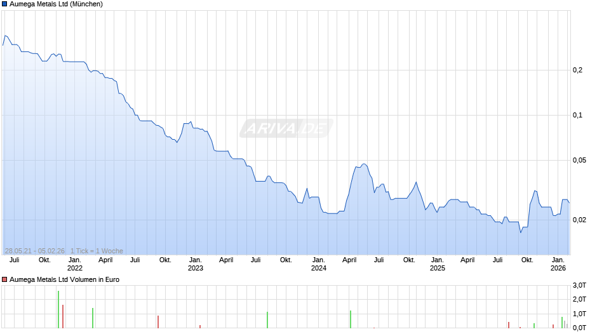Click the price axis label '0,02'
The width and height of the screenshot is (597, 334).
[x=579, y=220]
